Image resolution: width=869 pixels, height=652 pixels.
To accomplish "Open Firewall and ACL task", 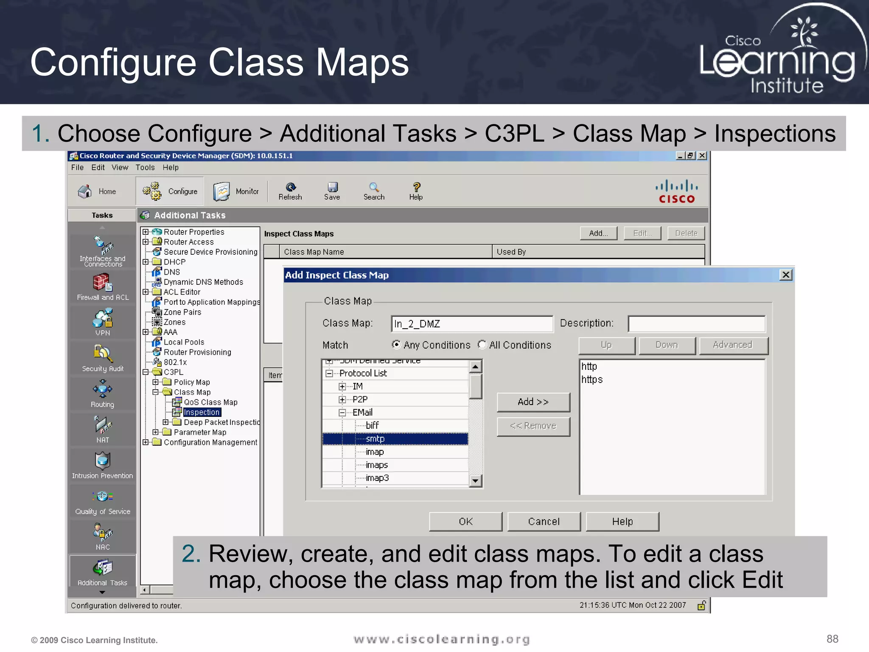I will pos(102,287).
